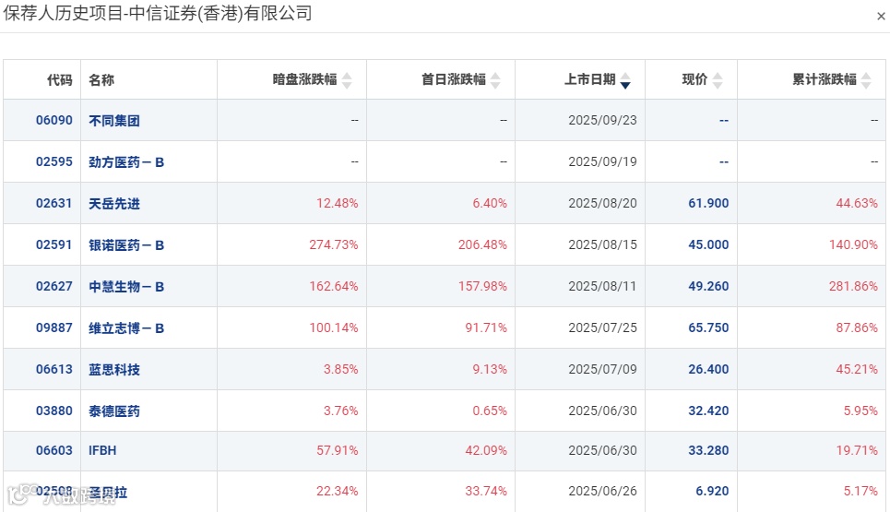Open stock code 03880

tap(53, 411)
